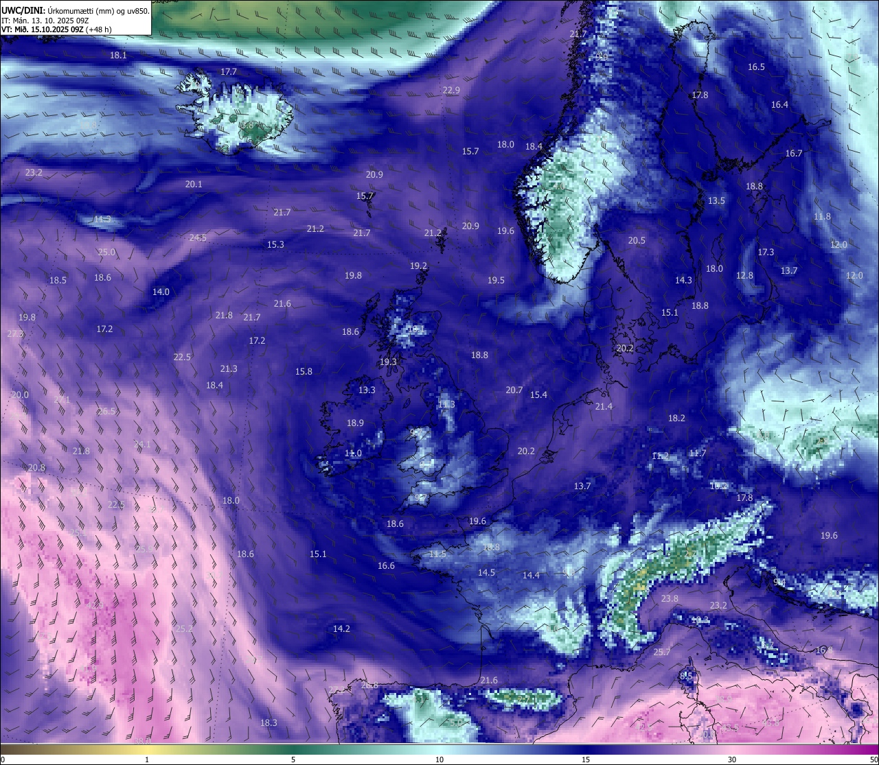Click the value 17.7 above Iceland
This screenshot has width=879, height=765.
[x=229, y=71]
